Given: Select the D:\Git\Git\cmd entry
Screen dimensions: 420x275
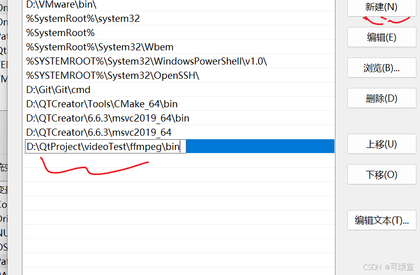Looking at the screenshot, I should coord(179,89).
